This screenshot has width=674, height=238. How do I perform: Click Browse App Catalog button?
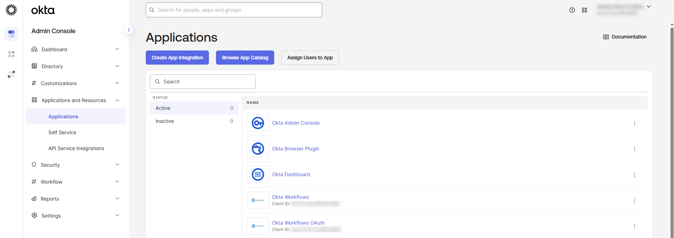(245, 58)
